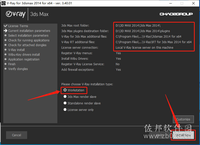Click the Finish step in sidebar
Screen dimensions: 200x145
click(x=12, y=64)
